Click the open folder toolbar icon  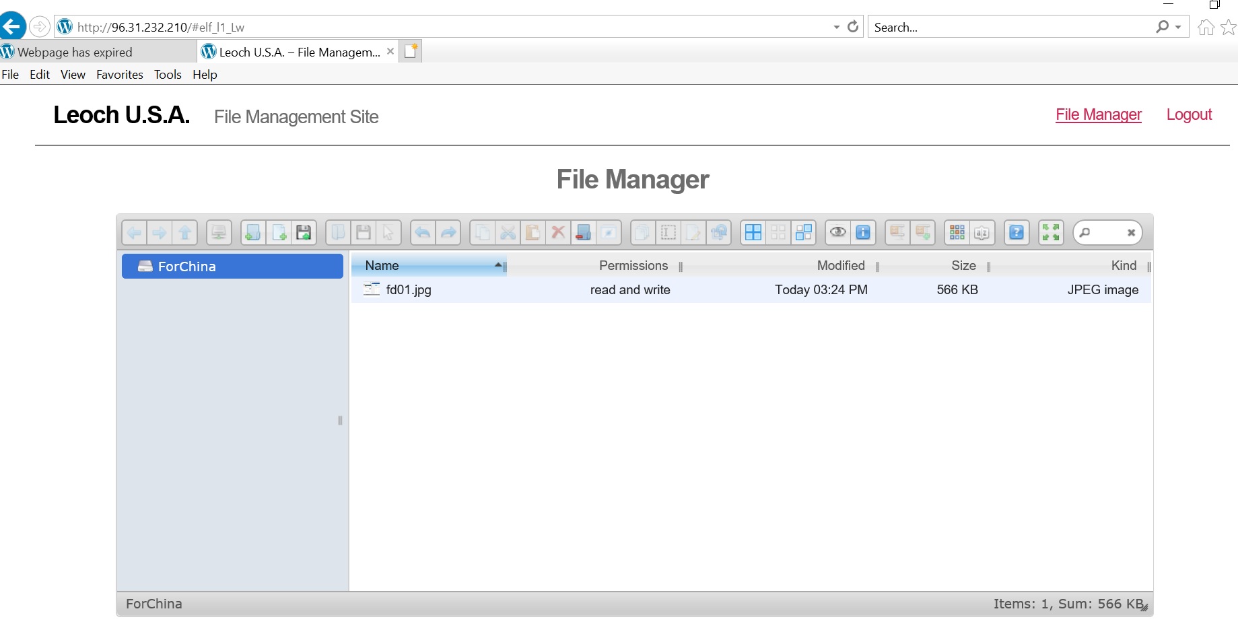coord(338,233)
